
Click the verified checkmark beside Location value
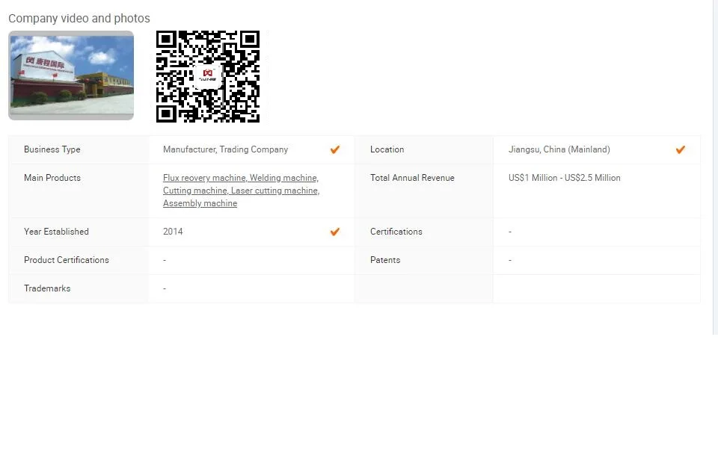[x=680, y=149]
